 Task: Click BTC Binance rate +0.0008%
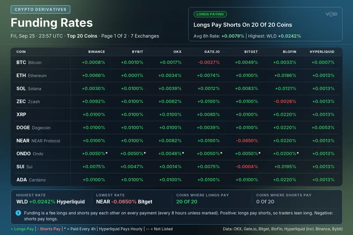click(x=94, y=62)
